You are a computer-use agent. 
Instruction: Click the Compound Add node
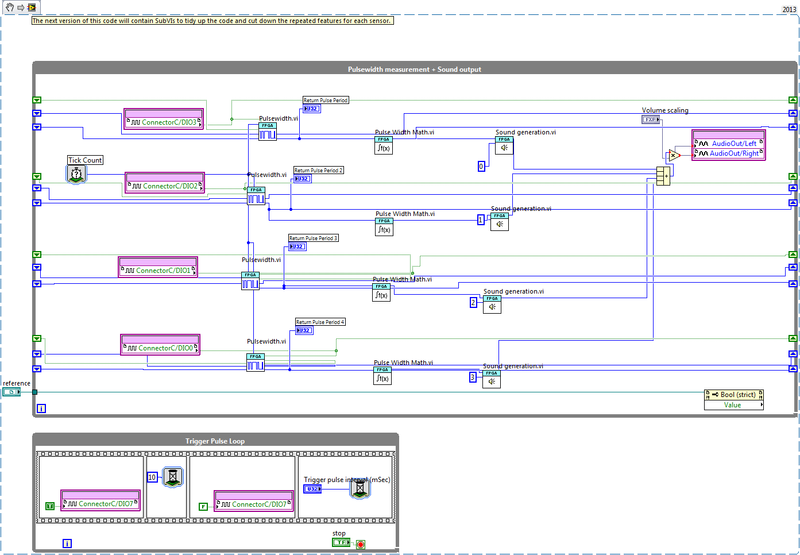point(663,176)
